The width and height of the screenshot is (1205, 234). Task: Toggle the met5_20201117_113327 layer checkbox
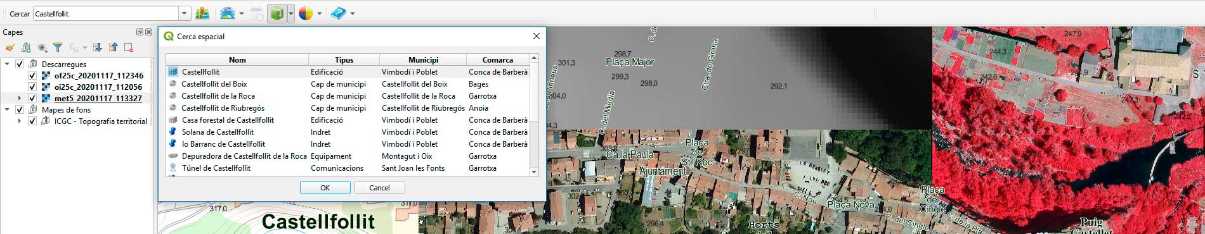32,98
